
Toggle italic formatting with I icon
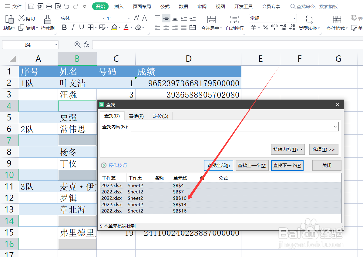72,27
